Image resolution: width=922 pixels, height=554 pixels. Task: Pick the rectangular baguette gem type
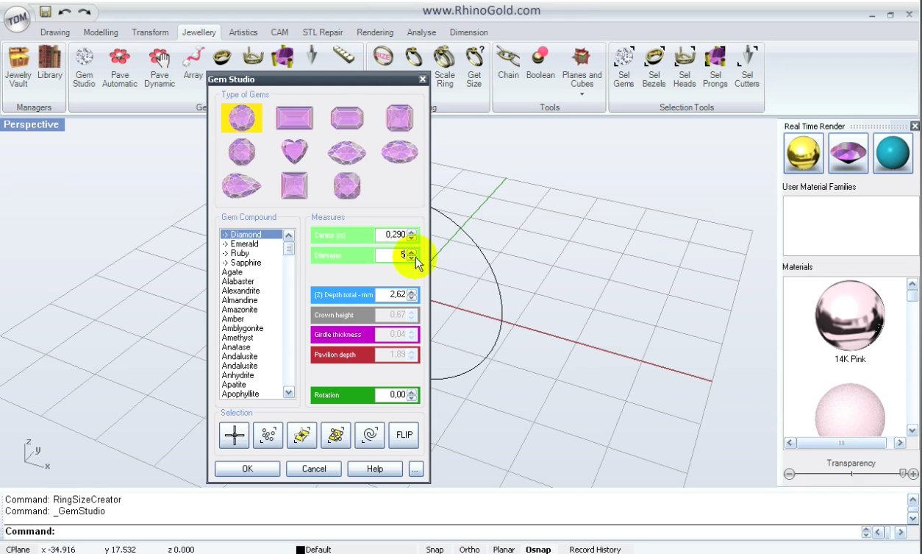[295, 118]
